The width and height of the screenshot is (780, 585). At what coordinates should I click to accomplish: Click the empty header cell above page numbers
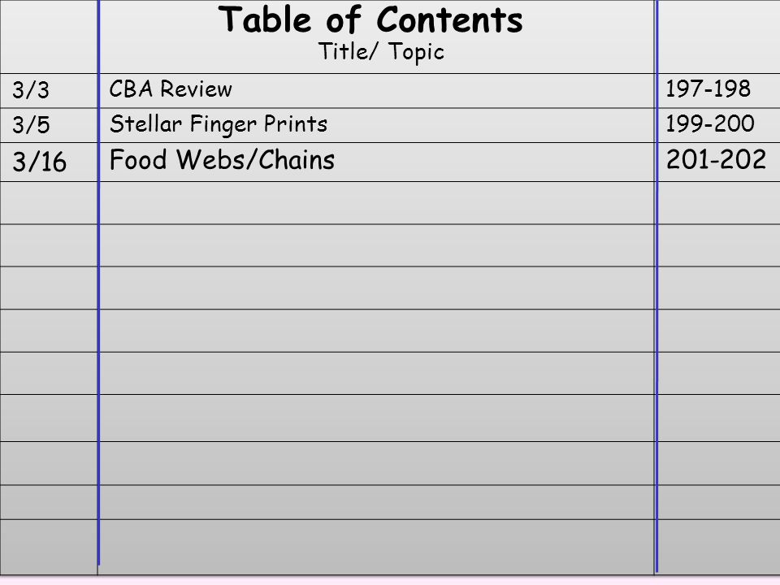(x=719, y=37)
